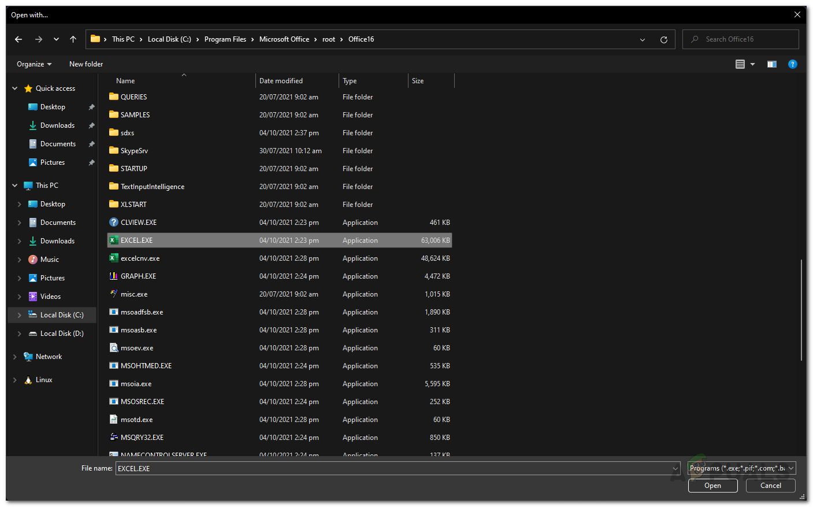Navigate to Program Files in breadcrumb
The image size is (813, 507).
[225, 39]
